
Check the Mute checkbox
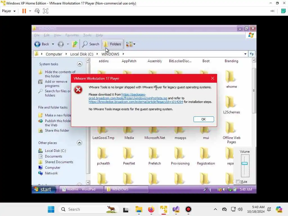click(x=238, y=181)
